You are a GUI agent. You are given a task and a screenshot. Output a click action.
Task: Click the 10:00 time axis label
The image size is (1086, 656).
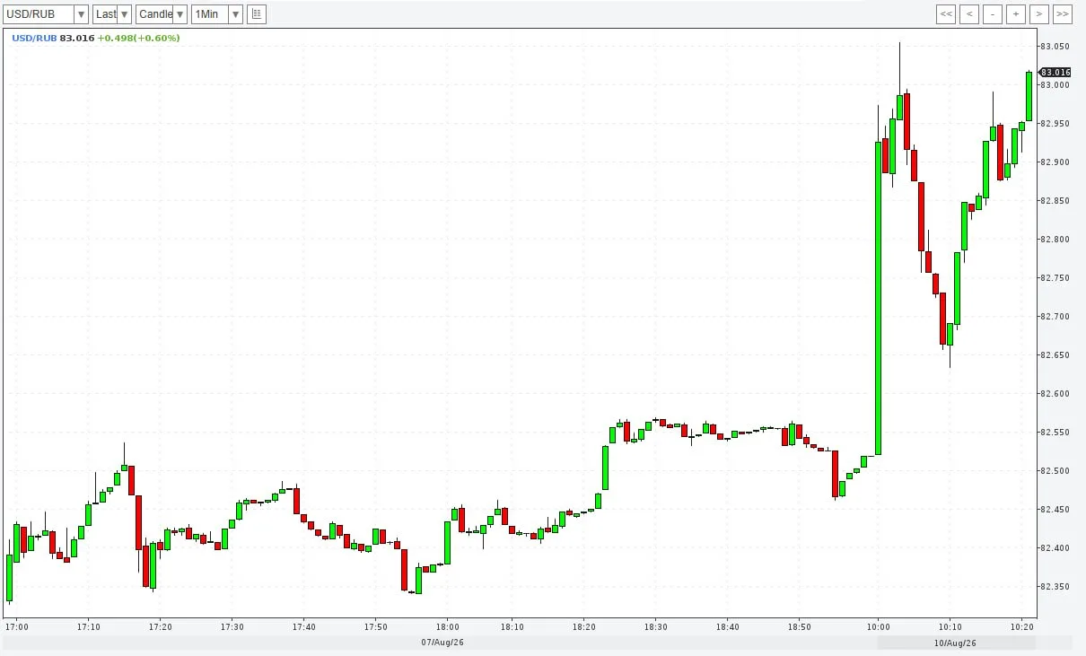[x=879, y=626]
